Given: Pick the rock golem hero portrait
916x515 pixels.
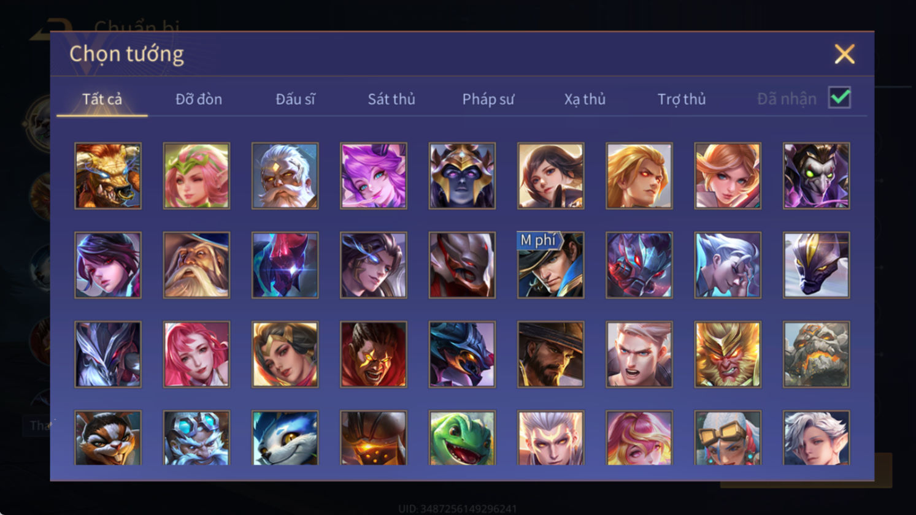Looking at the screenshot, I should pyautogui.click(x=816, y=354).
